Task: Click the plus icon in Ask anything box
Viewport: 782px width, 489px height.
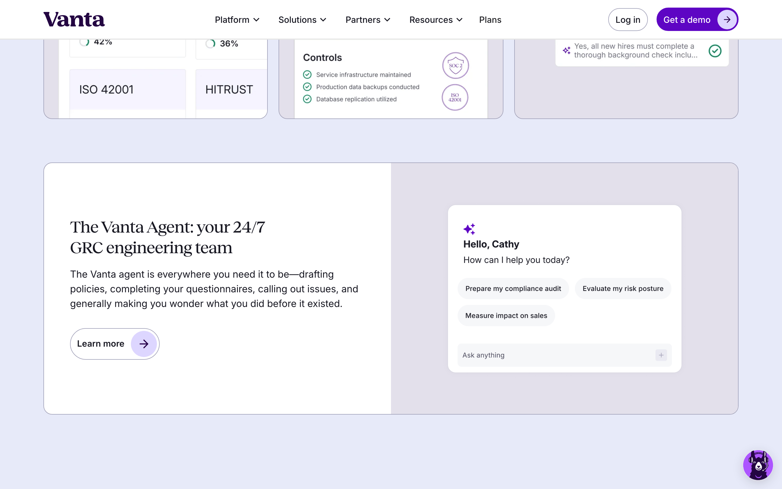Action: tap(661, 355)
